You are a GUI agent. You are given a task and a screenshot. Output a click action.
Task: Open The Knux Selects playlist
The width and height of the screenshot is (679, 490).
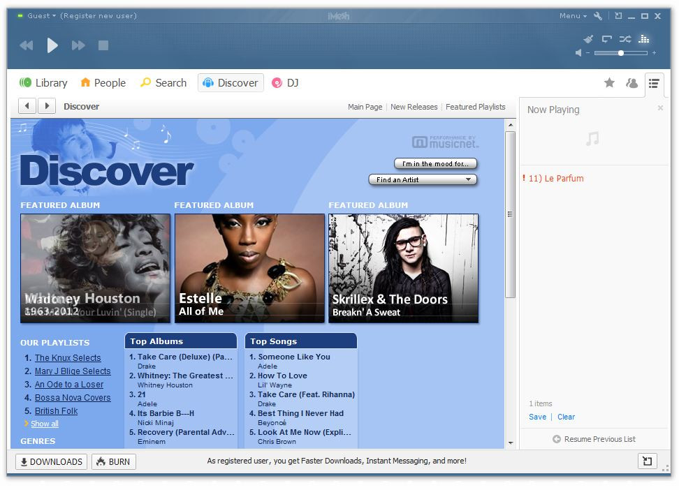pyautogui.click(x=68, y=358)
